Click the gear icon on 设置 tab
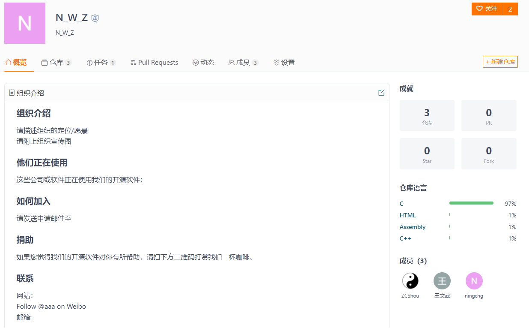The width and height of the screenshot is (529, 328). [276, 62]
